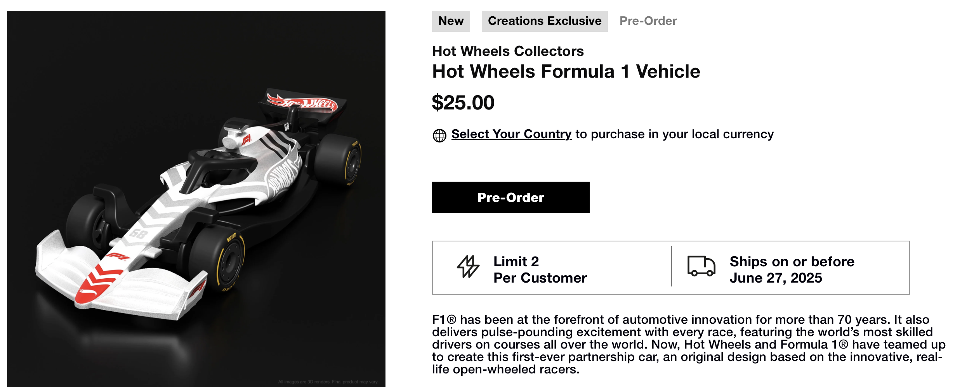Click the 3D renders disclaimer under the image
Viewport: 974px width, 387px height.
[x=328, y=382]
